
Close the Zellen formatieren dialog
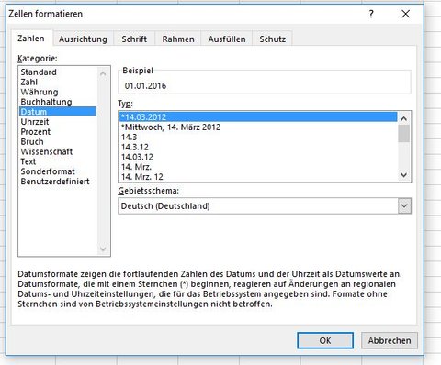tap(405, 14)
